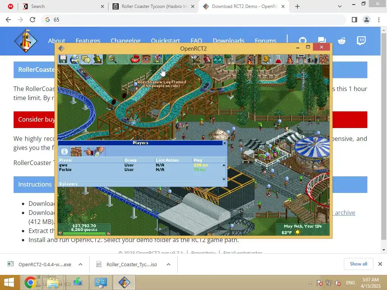Expand the tab search chevron
The width and height of the screenshot is (387, 290).
pyautogui.click(x=340, y=6)
